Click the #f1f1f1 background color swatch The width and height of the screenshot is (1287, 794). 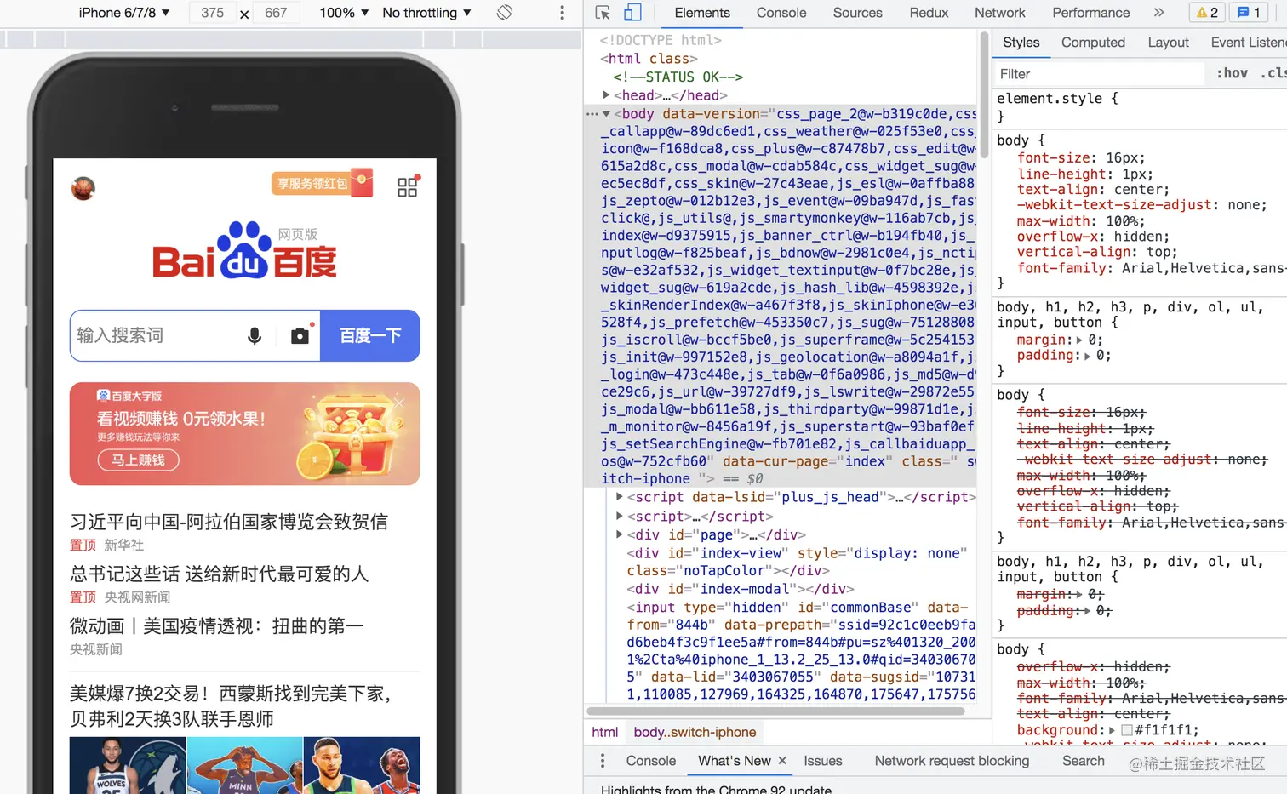pyautogui.click(x=1127, y=730)
